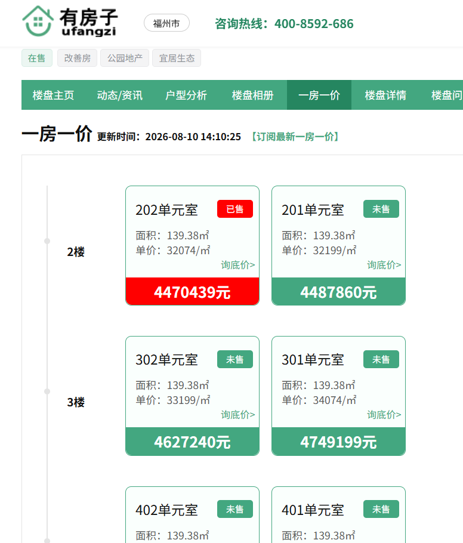Click the 未售 badge on 402单元室
Screen dimensions: 463x543
[235, 509]
